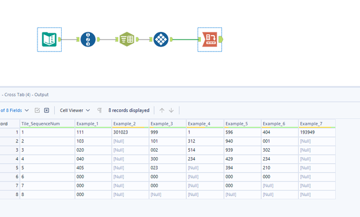Click the '8 records displayed' status text
360x217 pixels.
pyautogui.click(x=129, y=110)
